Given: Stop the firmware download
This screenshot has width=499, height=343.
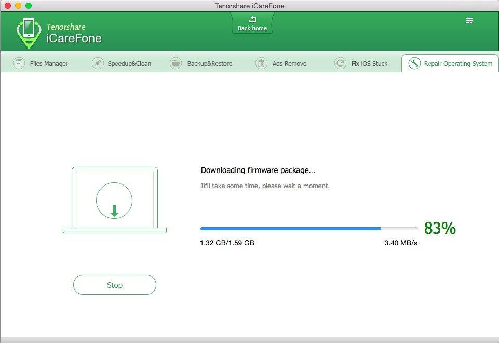Looking at the screenshot, I should [115, 285].
